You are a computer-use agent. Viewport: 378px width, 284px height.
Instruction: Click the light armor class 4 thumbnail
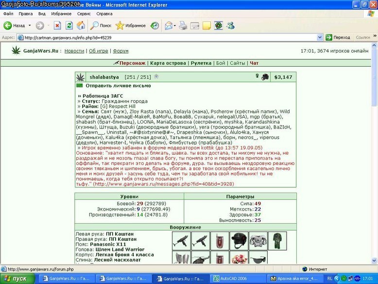[258, 241]
